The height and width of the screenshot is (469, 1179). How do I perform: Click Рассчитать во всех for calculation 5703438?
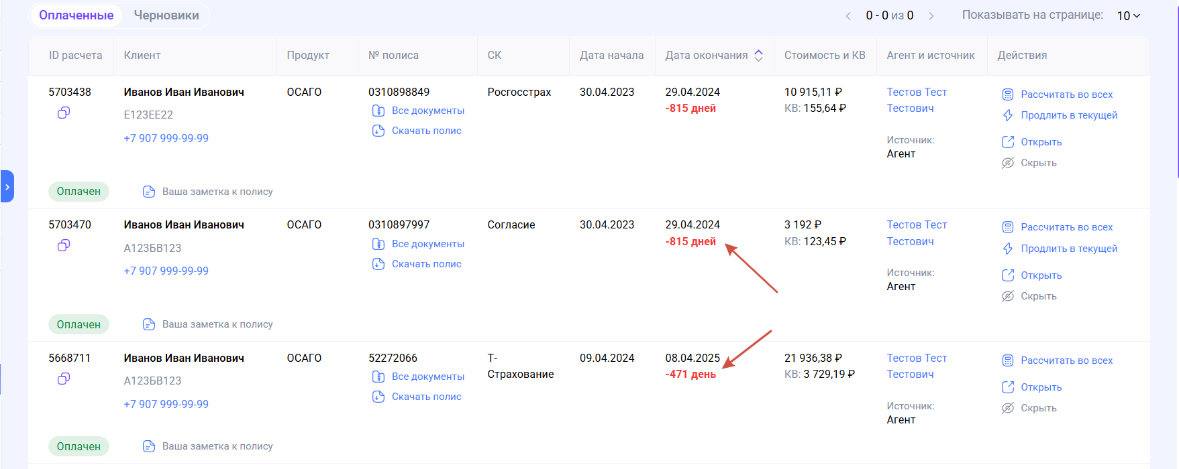point(1066,94)
